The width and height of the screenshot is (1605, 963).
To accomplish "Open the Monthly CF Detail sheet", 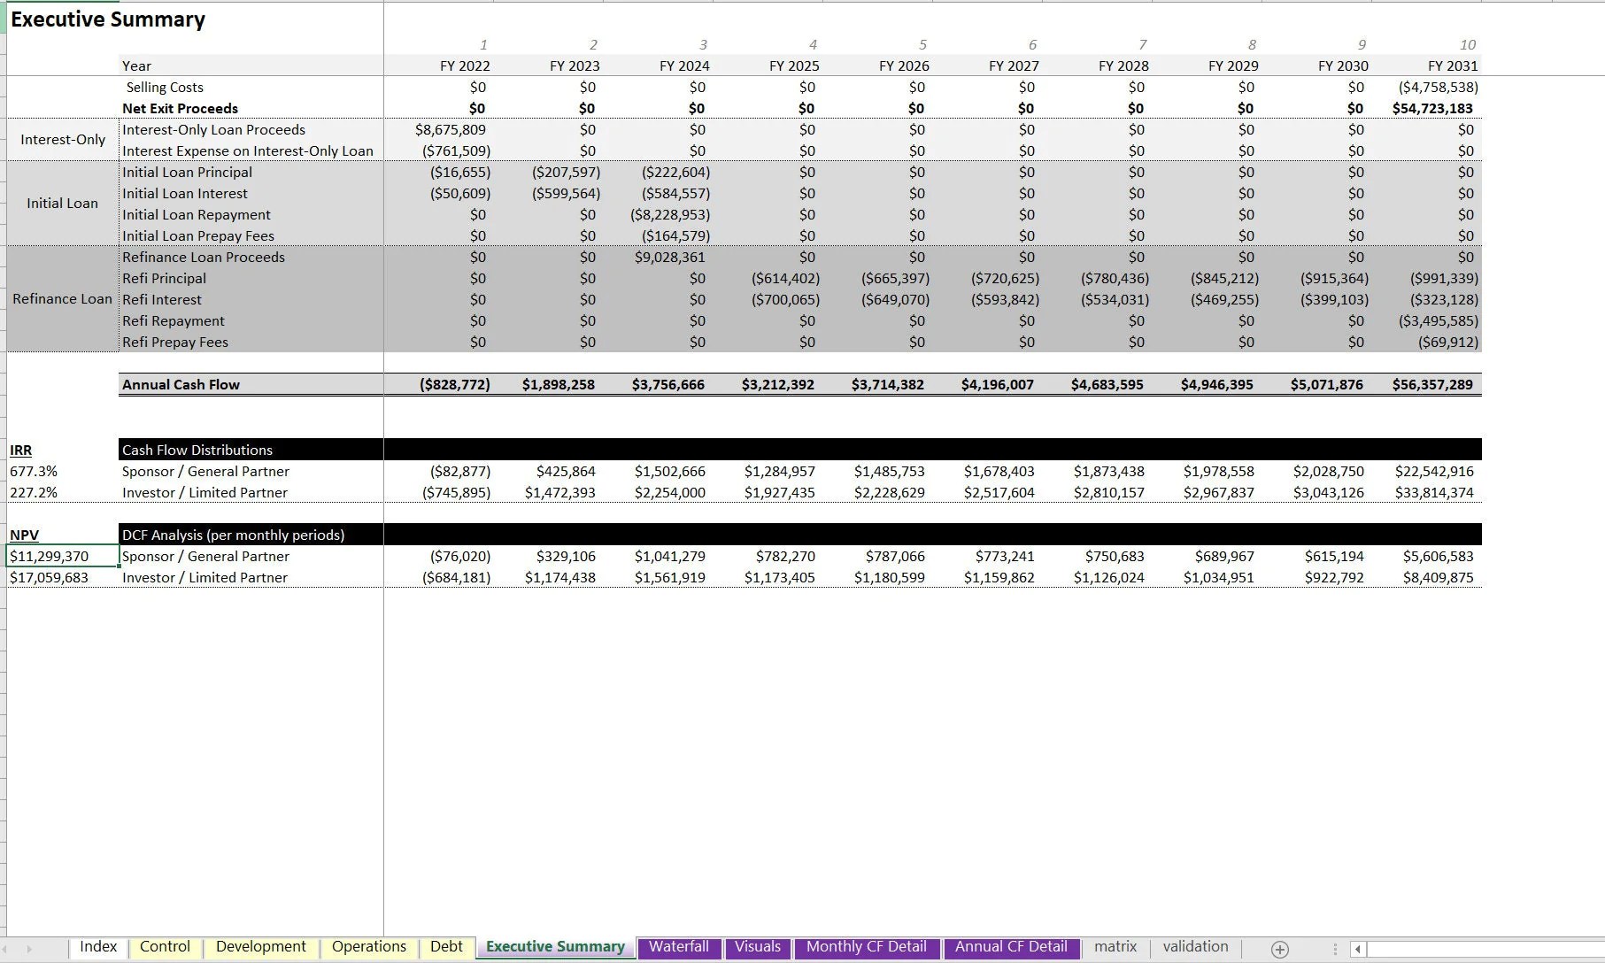I will (x=866, y=946).
